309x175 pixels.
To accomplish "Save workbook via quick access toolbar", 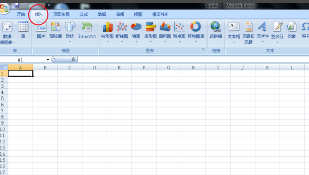I will (x=17, y=5).
